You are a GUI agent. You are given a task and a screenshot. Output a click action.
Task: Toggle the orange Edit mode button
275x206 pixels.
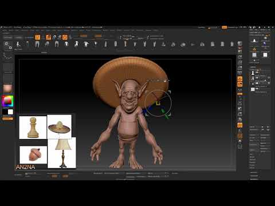[38, 37]
